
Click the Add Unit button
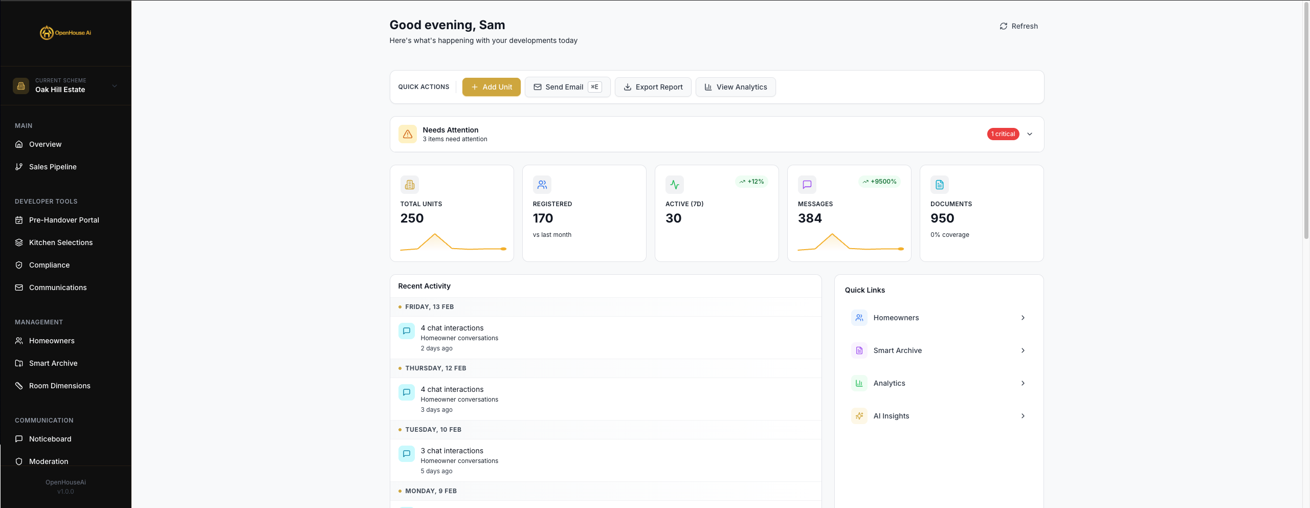[491, 87]
